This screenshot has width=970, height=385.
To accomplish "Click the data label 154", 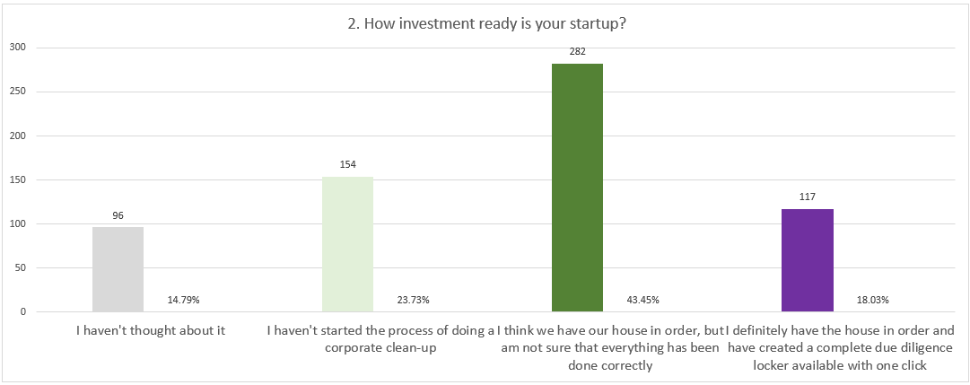I will pos(347,164).
